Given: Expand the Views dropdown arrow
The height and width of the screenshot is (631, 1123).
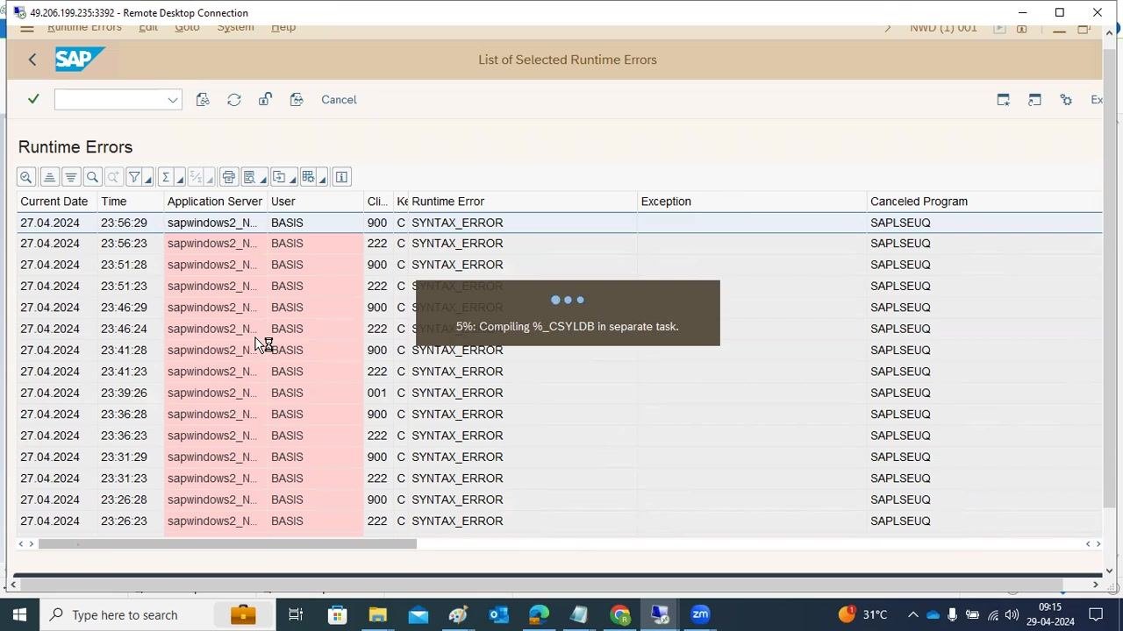Looking at the screenshot, I should tap(262, 179).
